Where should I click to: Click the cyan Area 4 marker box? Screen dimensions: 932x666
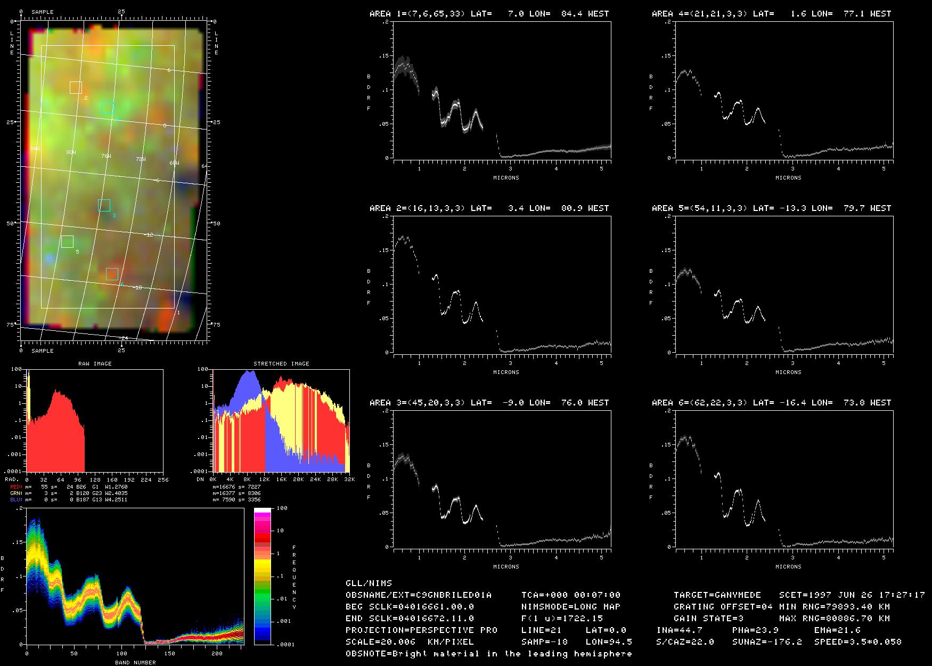108,107
